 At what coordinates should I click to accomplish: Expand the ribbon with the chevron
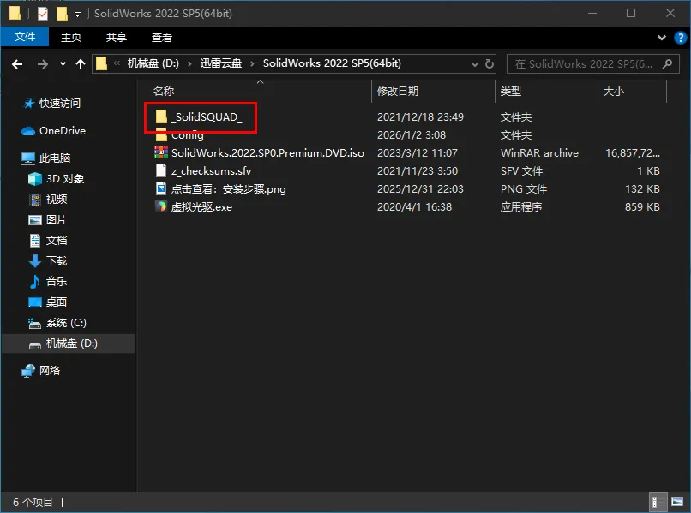pyautogui.click(x=662, y=38)
